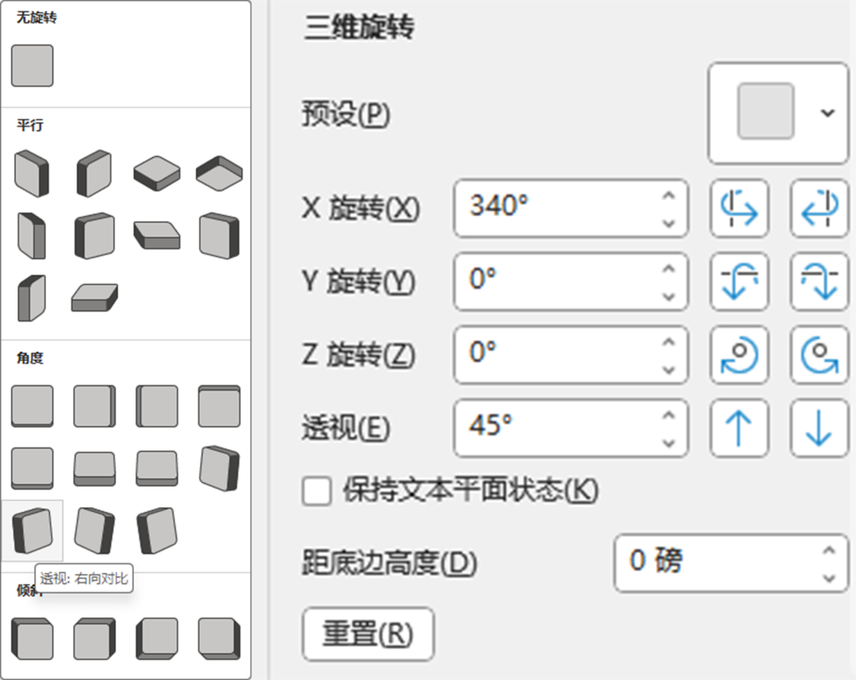Select second preset in 平行 group's second row
The height and width of the screenshot is (680, 856).
pyautogui.click(x=94, y=235)
